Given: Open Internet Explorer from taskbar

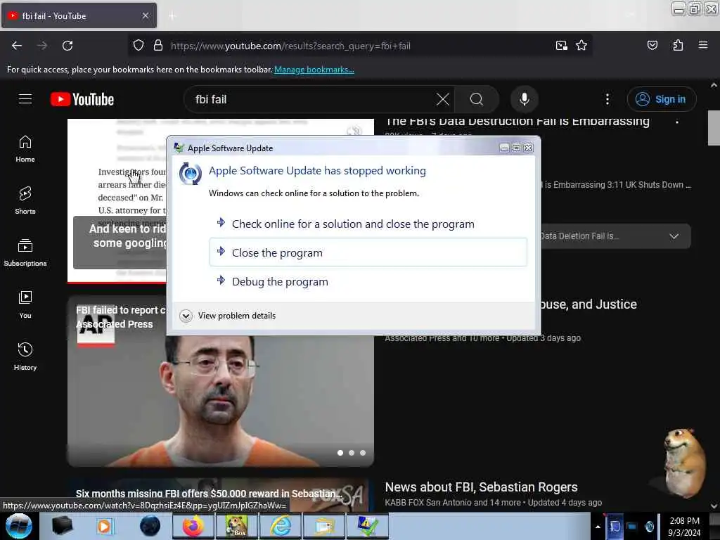Looking at the screenshot, I should [280, 526].
